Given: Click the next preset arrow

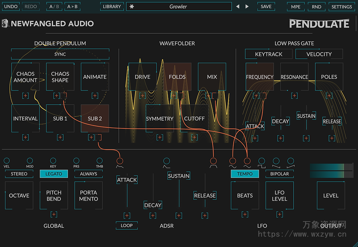Looking at the screenshot, I should (247, 6).
